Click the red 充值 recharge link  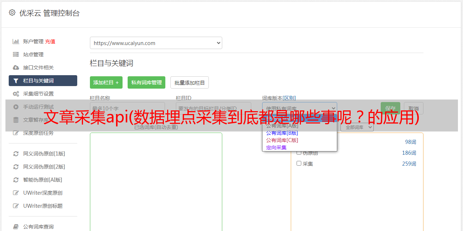click(50, 41)
